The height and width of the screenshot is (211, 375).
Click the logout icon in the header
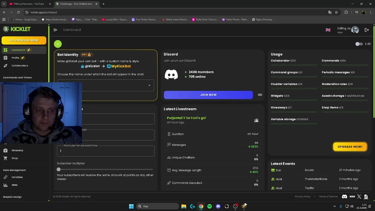(367, 30)
